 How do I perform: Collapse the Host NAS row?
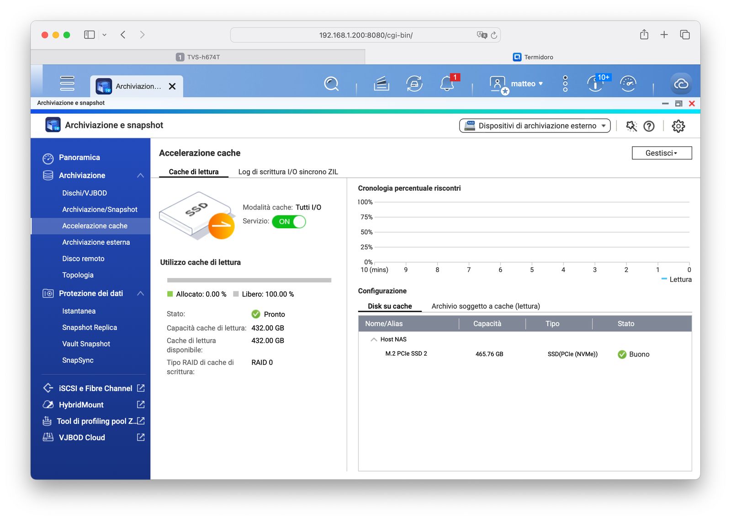374,340
